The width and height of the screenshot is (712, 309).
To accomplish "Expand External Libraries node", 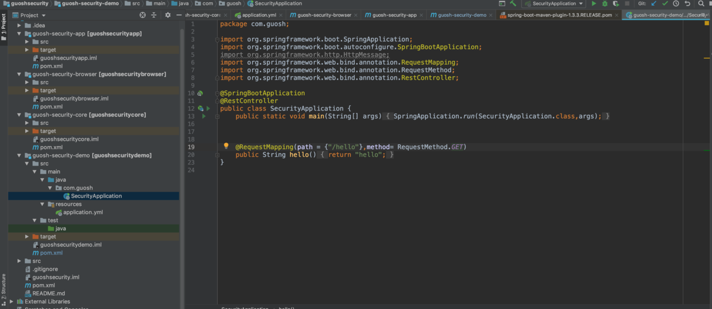I will [11, 302].
